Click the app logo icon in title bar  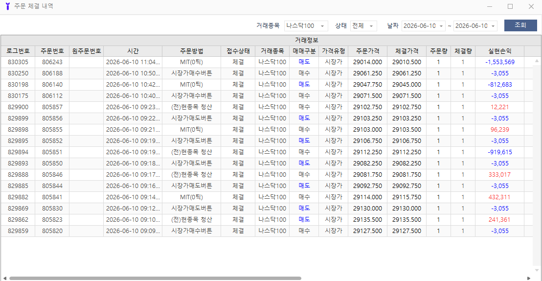(8, 6)
